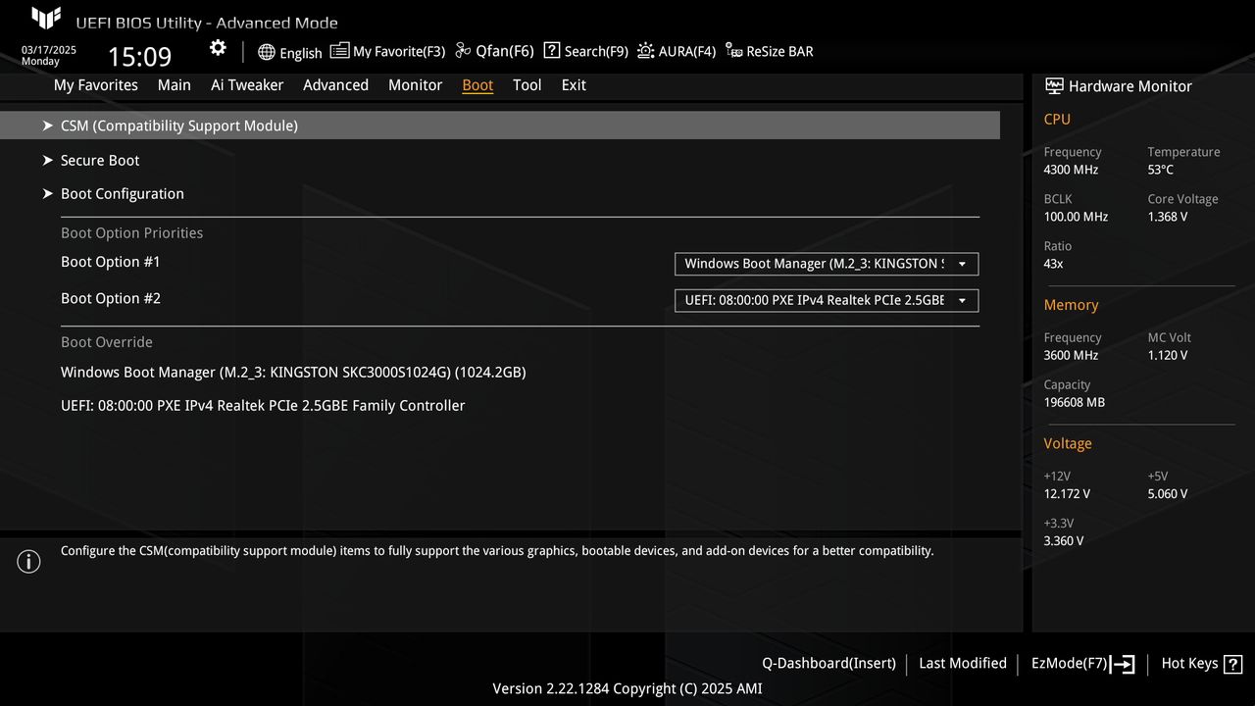Click the Memory section heading
Viewport: 1255px width, 706px height.
[1071, 305]
